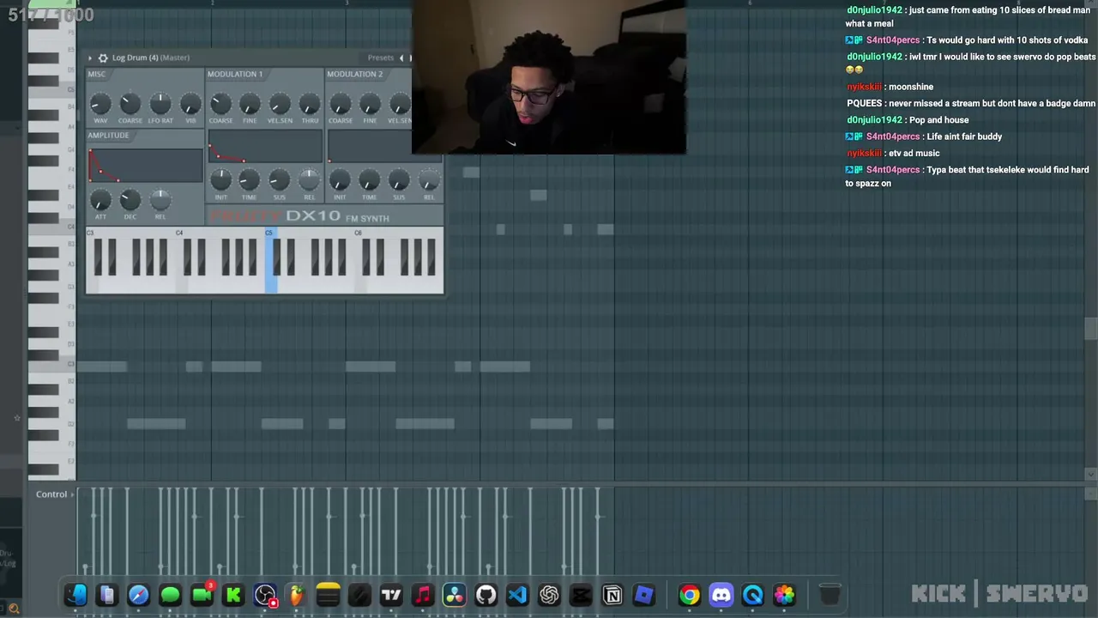Open OBS Studio from the dock

tap(265, 595)
